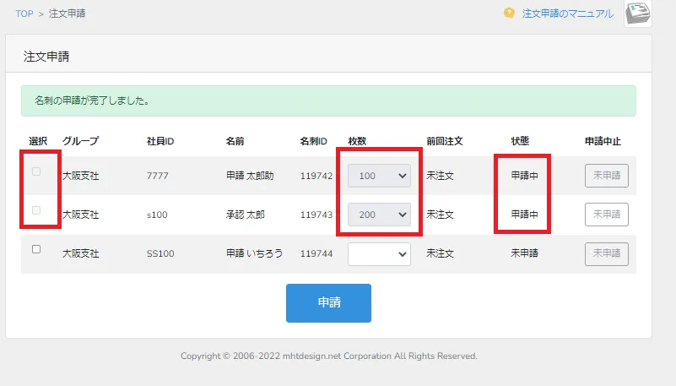Click the 名刺ID value 119744

coord(316,253)
